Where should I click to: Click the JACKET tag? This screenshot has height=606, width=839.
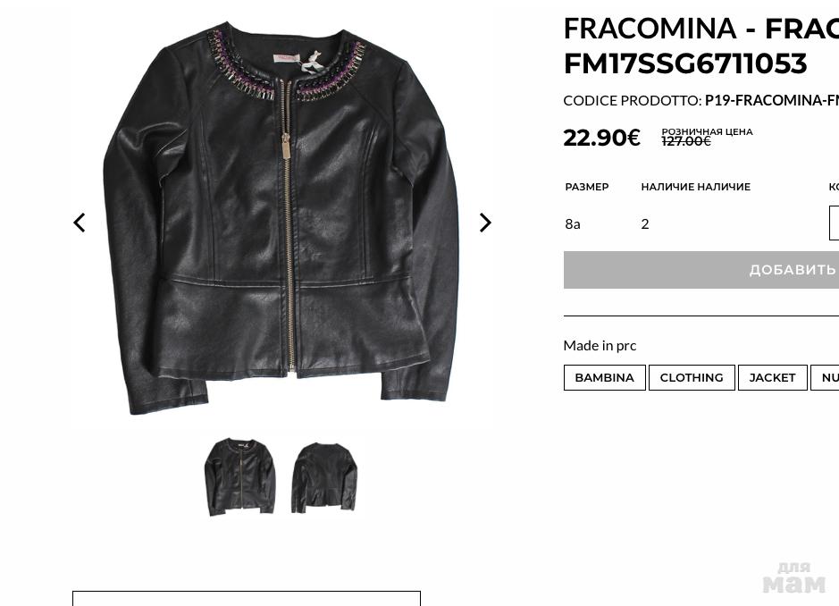click(x=772, y=377)
